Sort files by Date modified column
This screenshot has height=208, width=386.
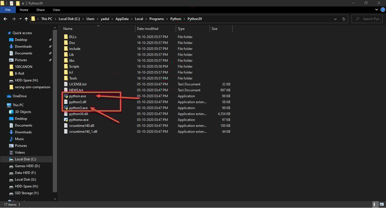click(x=148, y=29)
